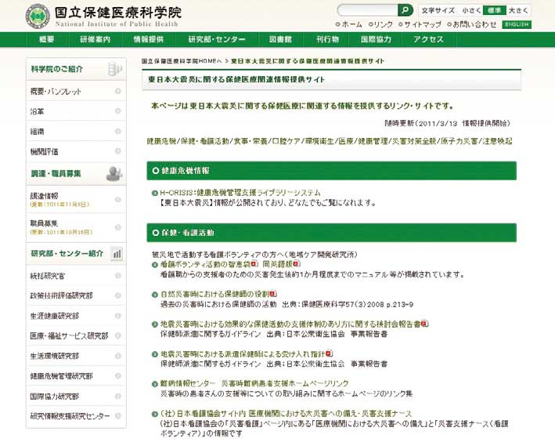
Task: Open 健康危機管理研究部 in the sidebar
Action: coord(61,376)
